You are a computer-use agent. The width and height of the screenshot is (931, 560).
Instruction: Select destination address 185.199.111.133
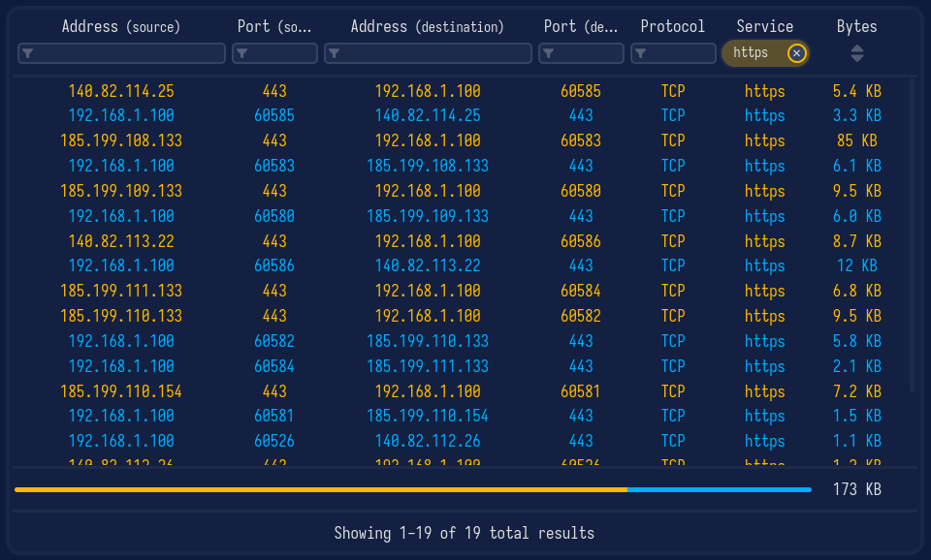click(x=428, y=366)
